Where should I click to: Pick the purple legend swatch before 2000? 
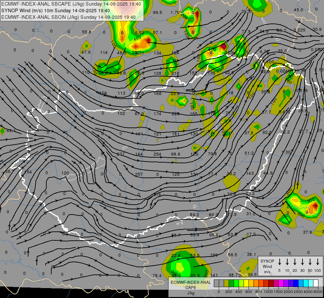point(286,283)
